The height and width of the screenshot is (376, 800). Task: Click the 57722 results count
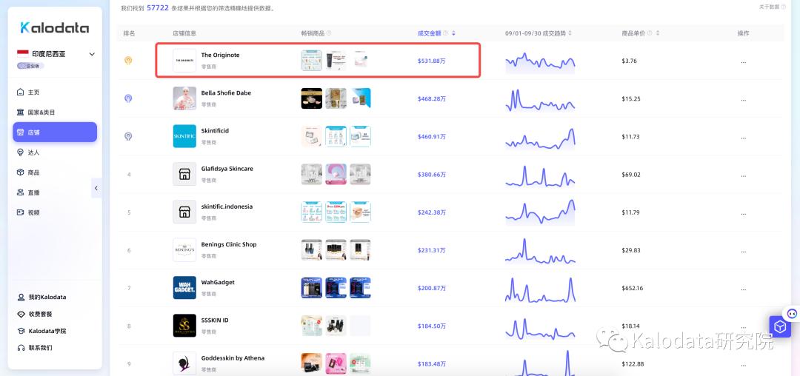(158, 8)
